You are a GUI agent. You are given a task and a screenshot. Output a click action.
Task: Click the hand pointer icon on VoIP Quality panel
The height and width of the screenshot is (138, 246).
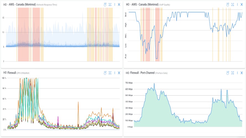pyautogui.click(x=228, y=4)
